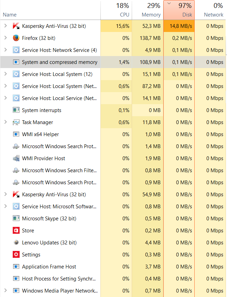The width and height of the screenshot is (227, 297).
Task: Sort processes by the CPU column
Action: click(x=116, y=10)
